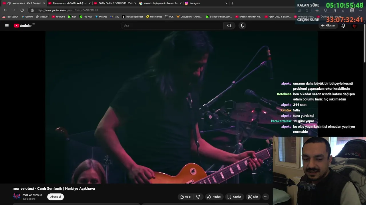Open Free Games bookmark
The image size is (366, 205).
tap(154, 17)
